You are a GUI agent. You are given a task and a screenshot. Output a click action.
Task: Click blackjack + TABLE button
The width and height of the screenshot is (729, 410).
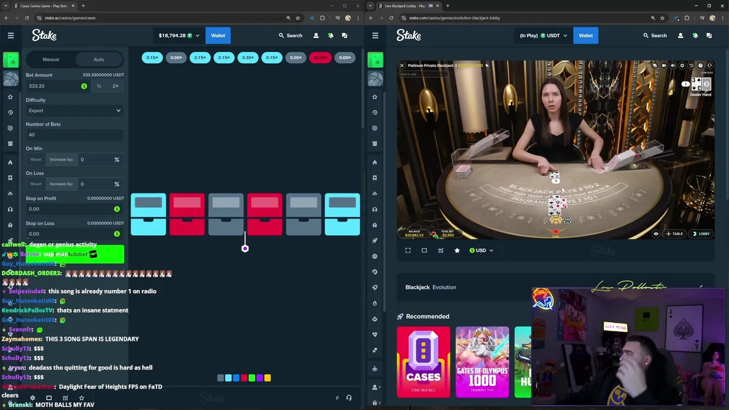(x=674, y=233)
